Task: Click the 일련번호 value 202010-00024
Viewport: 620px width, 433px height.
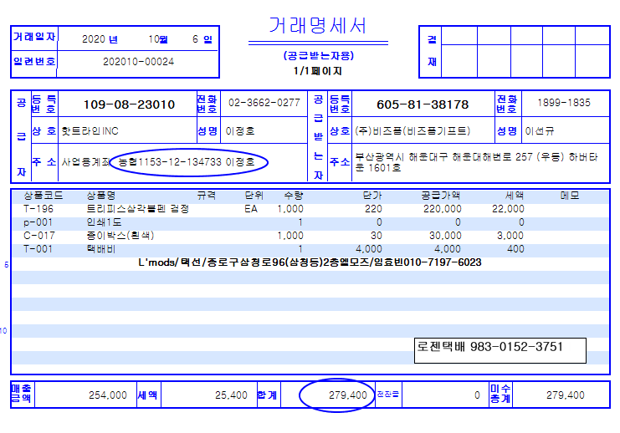Action: click(138, 62)
